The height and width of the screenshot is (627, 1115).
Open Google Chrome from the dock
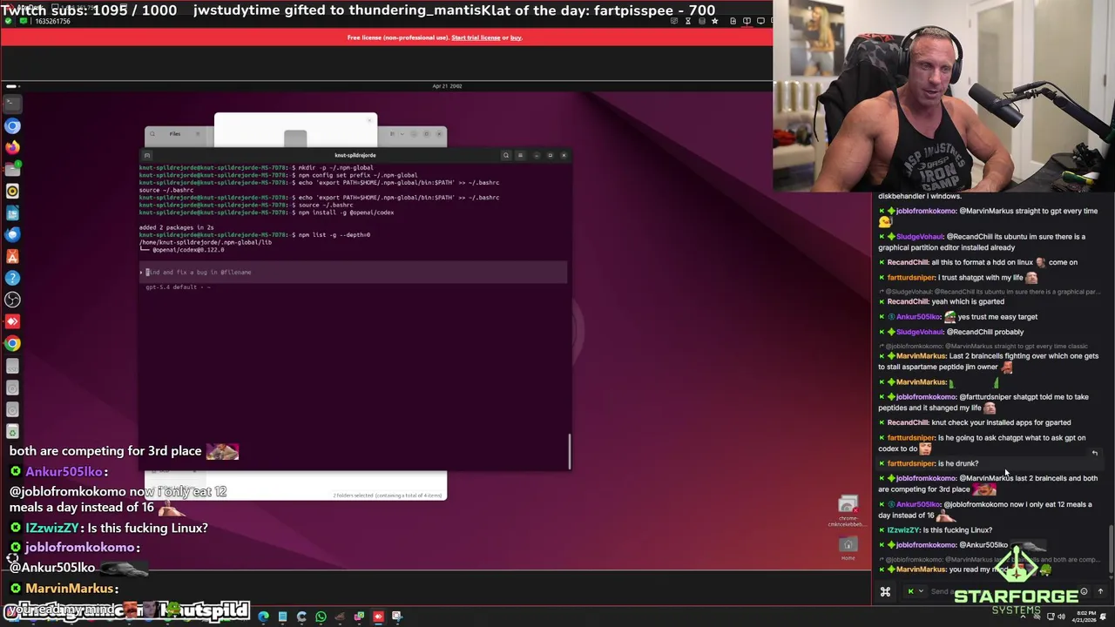[x=12, y=343]
